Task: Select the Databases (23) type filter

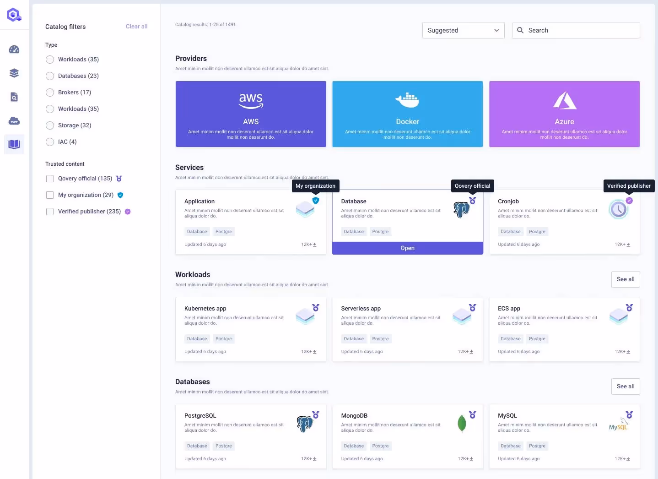Action: [50, 76]
